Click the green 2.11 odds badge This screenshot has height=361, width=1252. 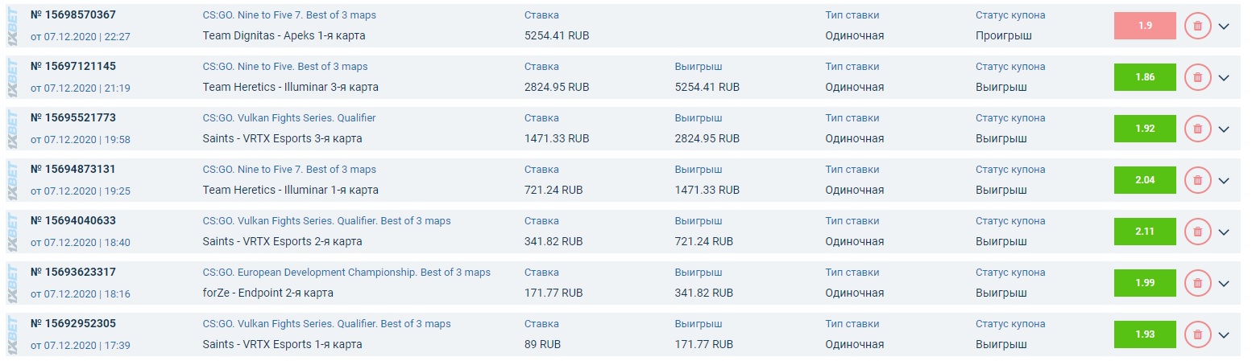[x=1144, y=232]
